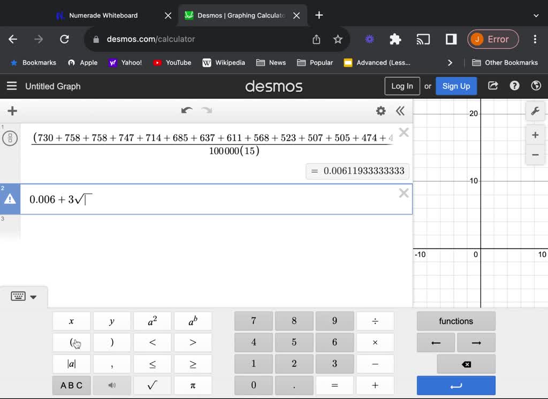548x399 pixels.
Task: Open the Advanced (Less... bookmark
Action: coord(377,63)
